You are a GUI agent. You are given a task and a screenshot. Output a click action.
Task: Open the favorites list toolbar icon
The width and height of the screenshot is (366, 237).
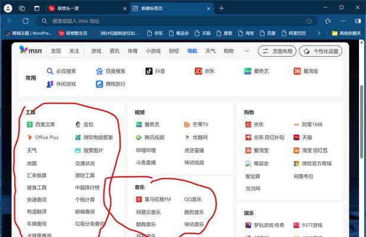[x=327, y=21]
